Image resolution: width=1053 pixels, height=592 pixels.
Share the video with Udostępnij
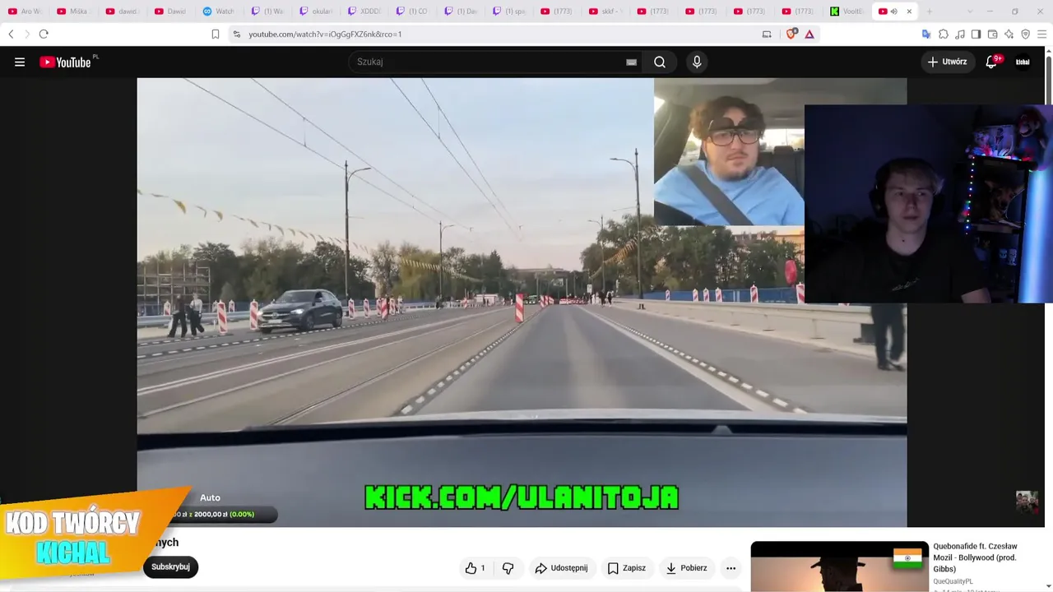(561, 568)
